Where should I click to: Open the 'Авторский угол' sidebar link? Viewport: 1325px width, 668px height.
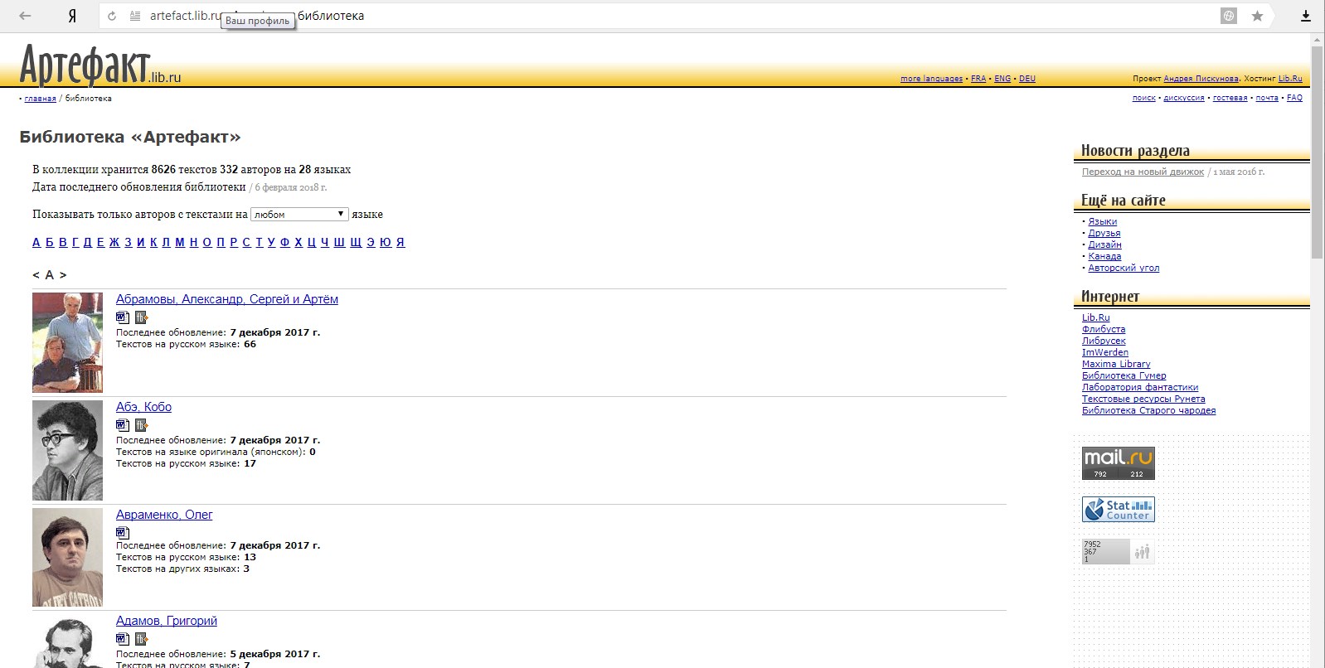(x=1124, y=268)
